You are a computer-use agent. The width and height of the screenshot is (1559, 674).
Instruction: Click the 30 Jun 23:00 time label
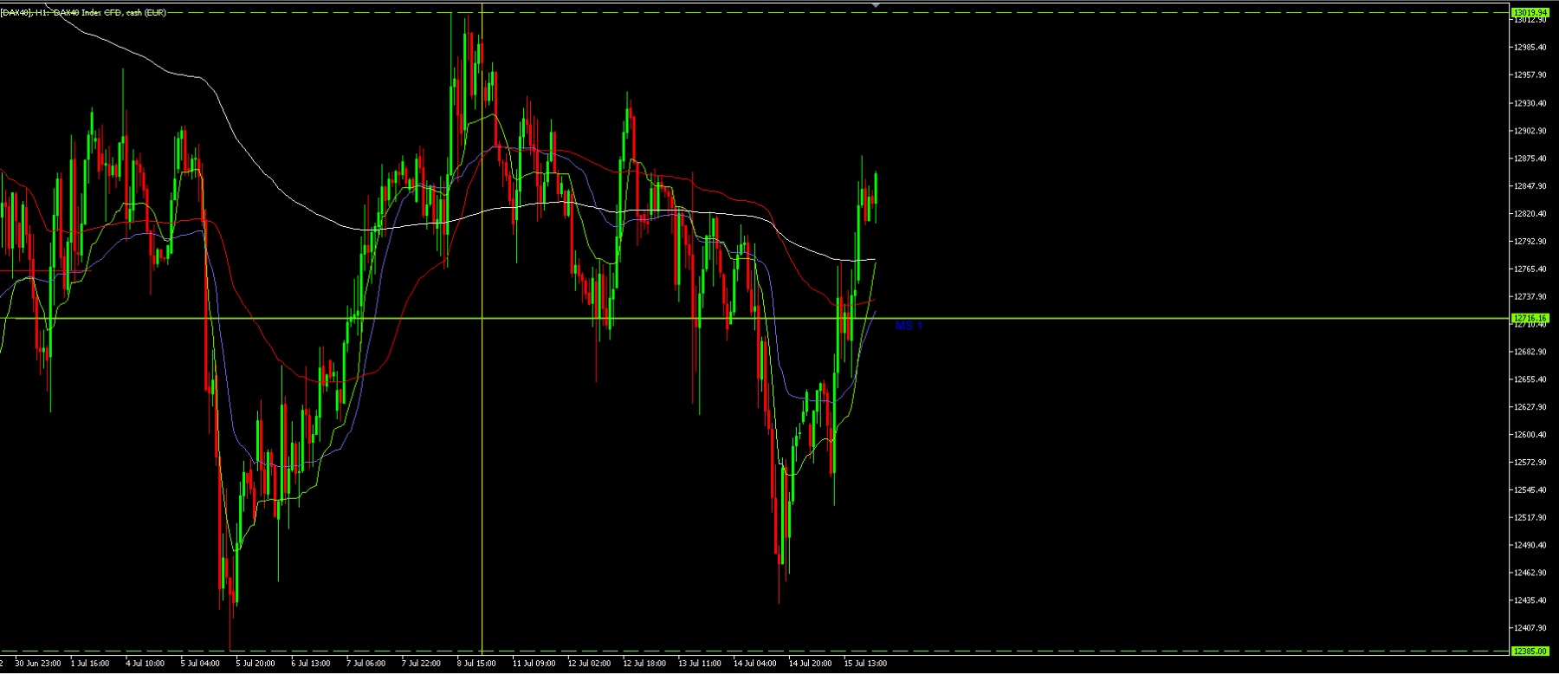click(38, 664)
